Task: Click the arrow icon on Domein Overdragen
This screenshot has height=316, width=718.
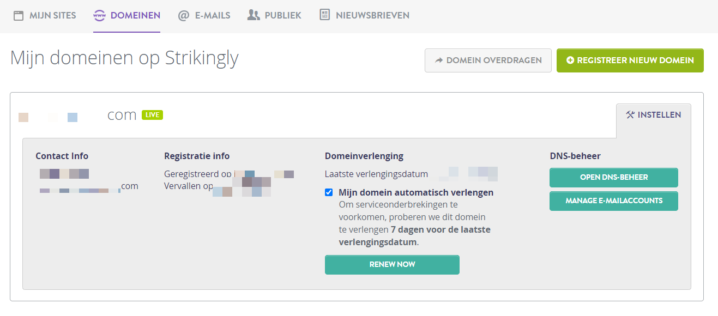Action: click(439, 60)
